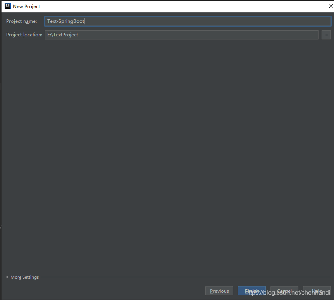The image size is (334, 300).
Task: Expand the More Settings section
Action: pos(22,277)
